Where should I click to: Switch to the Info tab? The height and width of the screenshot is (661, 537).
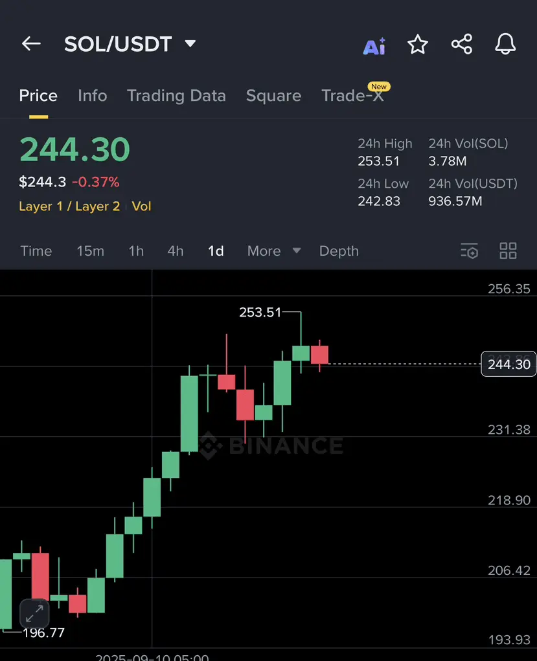point(93,96)
